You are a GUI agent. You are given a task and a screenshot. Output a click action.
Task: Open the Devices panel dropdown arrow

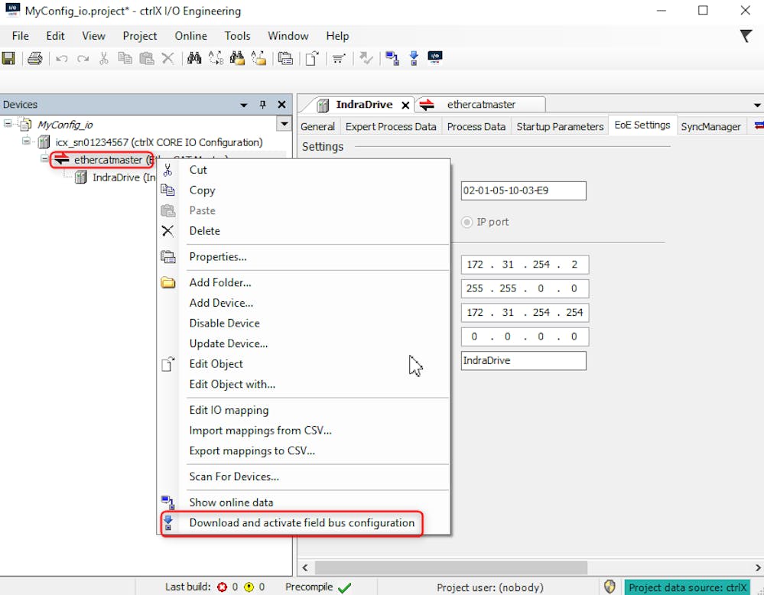coord(244,105)
